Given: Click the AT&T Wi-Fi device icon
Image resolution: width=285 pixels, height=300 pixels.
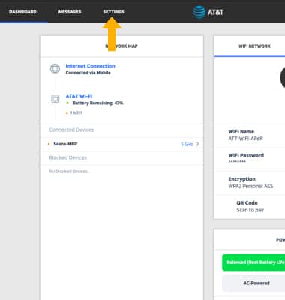Looking at the screenshot, I should click(55, 99).
